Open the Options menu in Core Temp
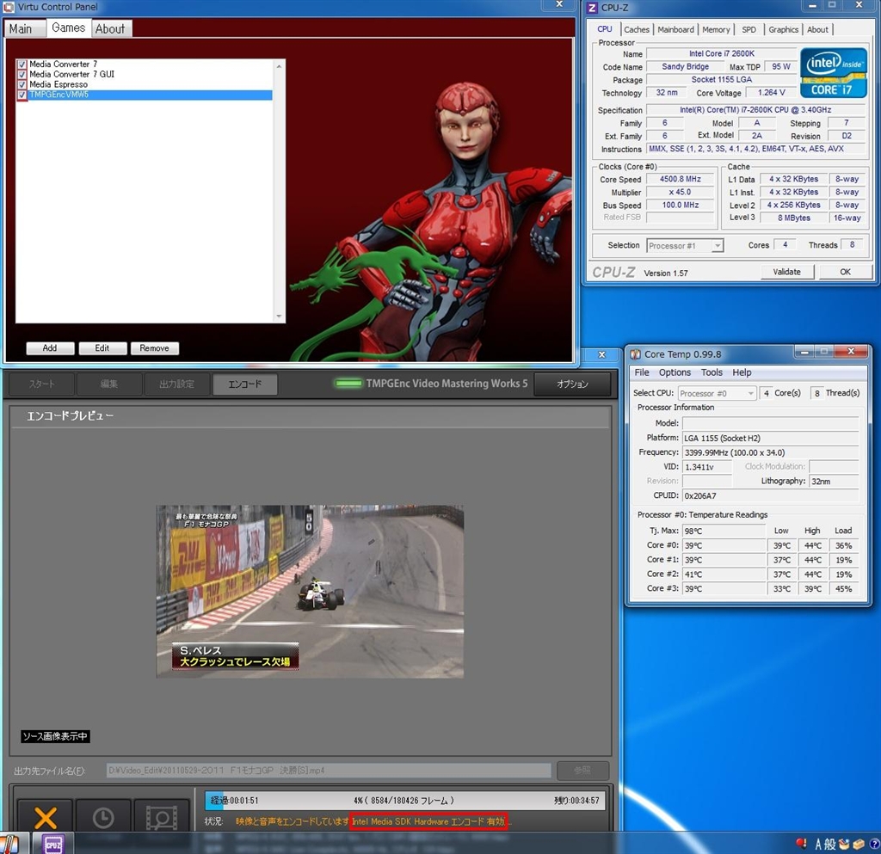The width and height of the screenshot is (881, 854). [x=675, y=372]
